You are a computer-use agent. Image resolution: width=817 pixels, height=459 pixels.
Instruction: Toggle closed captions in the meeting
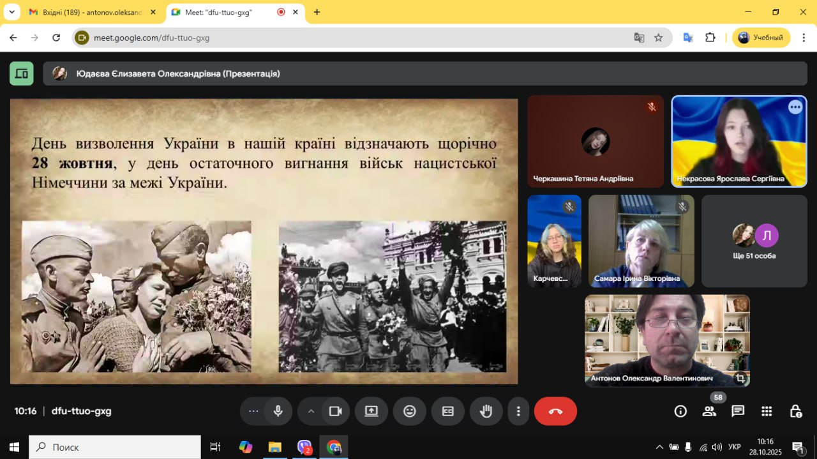[448, 411]
